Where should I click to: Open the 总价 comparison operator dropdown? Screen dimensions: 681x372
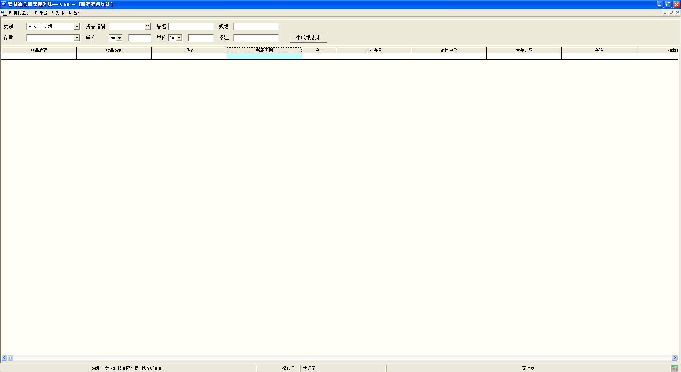179,38
